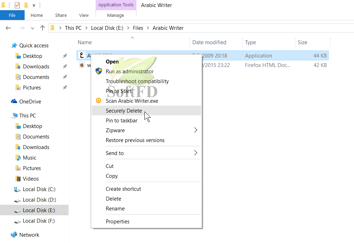This screenshot has width=354, height=243.
Task: Click the pin icon next to Downloads
Action: tap(65, 66)
